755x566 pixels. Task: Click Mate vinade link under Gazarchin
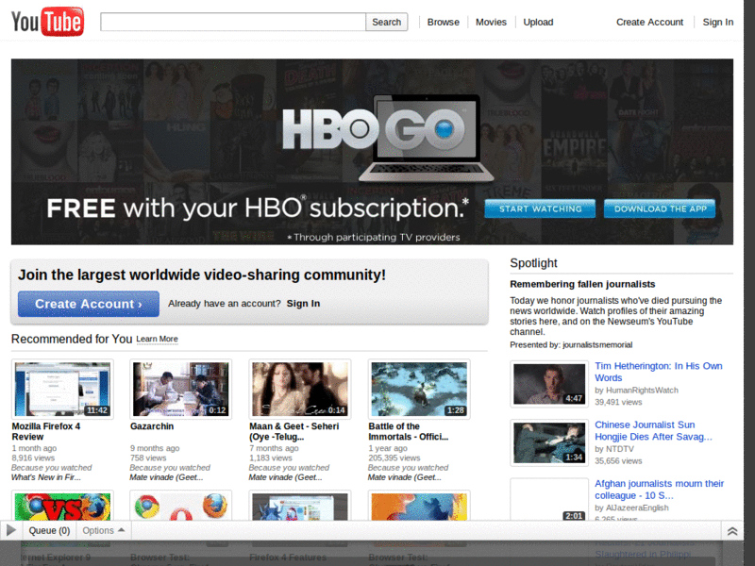pos(166,477)
